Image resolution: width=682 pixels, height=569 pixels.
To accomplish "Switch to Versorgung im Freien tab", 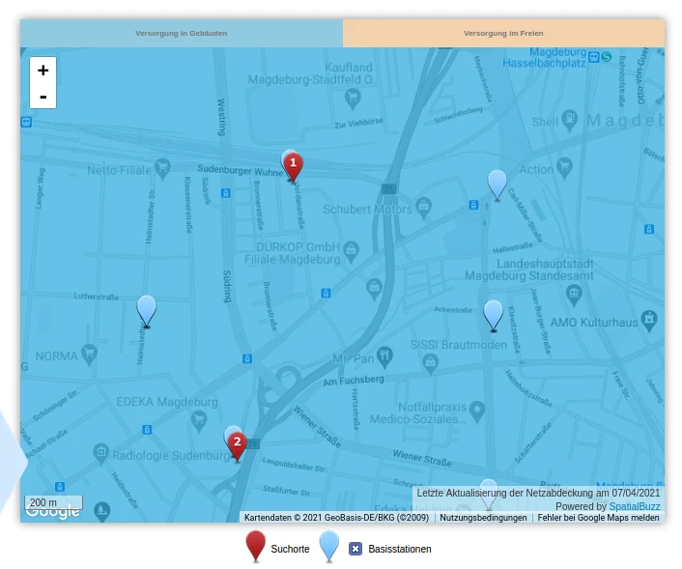I will (503, 33).
